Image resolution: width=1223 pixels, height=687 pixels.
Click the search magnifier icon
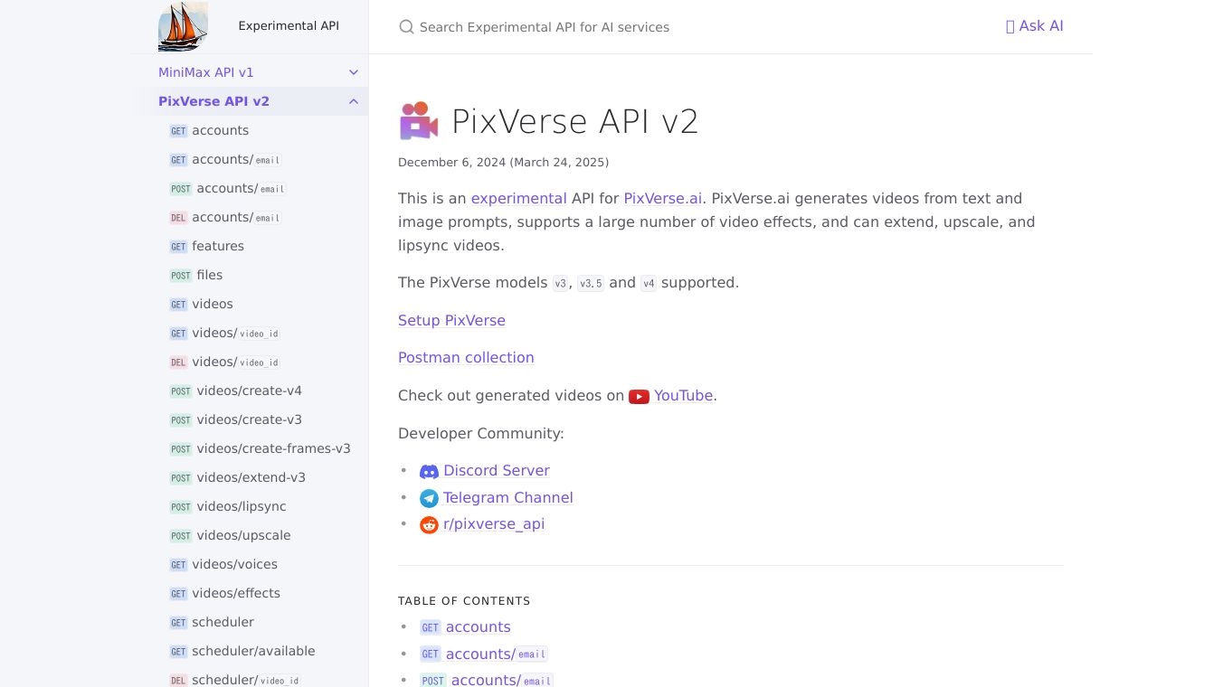point(406,27)
